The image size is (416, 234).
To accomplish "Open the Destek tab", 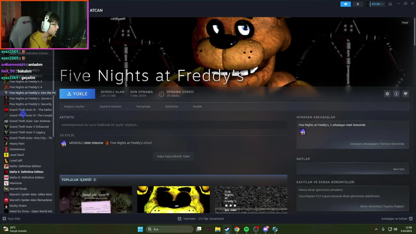I will click(x=197, y=107).
